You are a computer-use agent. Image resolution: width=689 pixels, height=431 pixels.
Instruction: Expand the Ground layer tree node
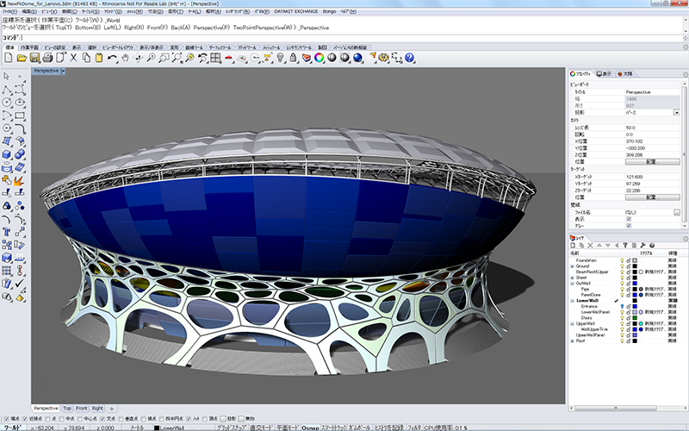(x=572, y=266)
